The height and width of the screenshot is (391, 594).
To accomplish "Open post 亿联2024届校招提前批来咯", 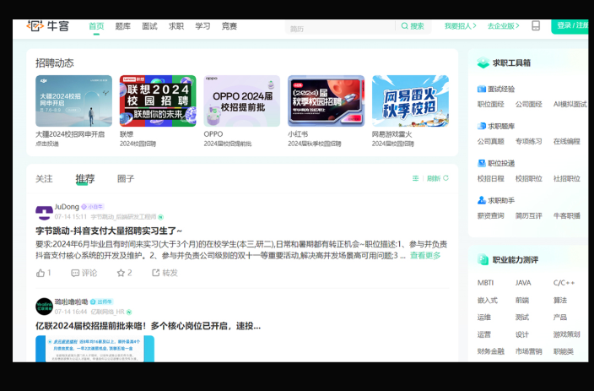I will [148, 326].
